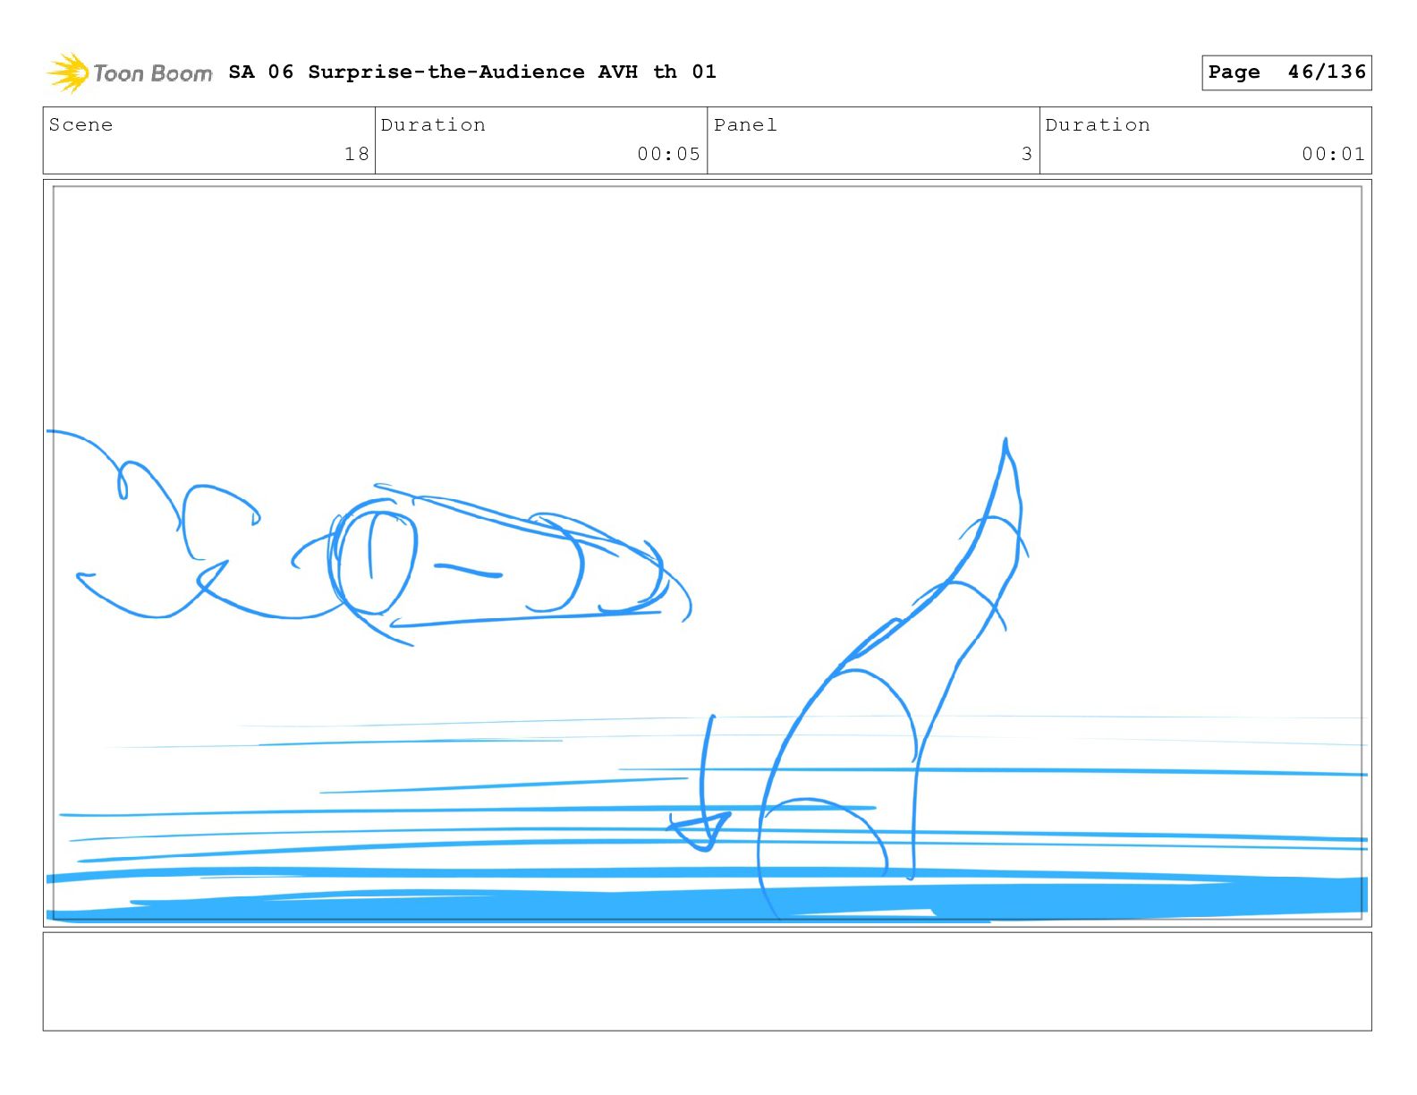
Task: Click the panel number '3'
Action: click(x=1027, y=154)
